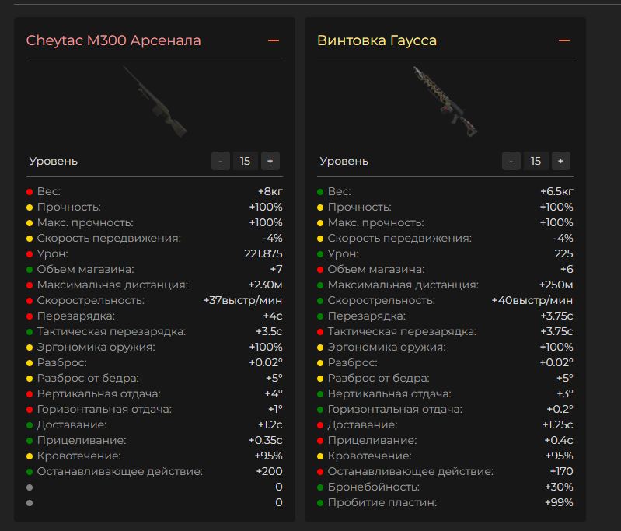621x531 pixels.
Task: Click the Gauss rifle image
Action: pyautogui.click(x=445, y=102)
